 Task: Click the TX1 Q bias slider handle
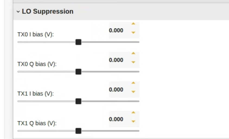(x=78, y=131)
